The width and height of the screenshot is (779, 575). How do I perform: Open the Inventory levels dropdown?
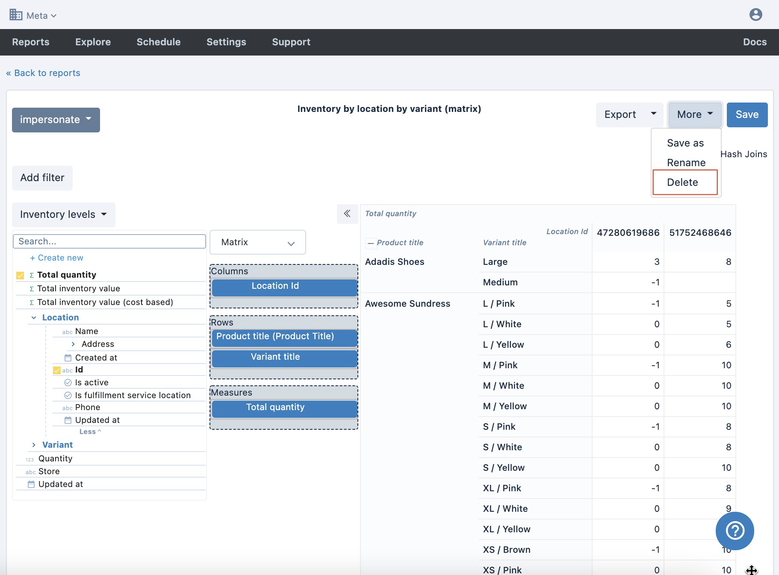[x=63, y=214]
